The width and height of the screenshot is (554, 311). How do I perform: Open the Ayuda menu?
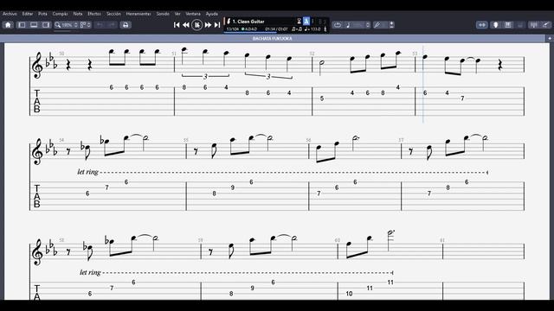(212, 14)
